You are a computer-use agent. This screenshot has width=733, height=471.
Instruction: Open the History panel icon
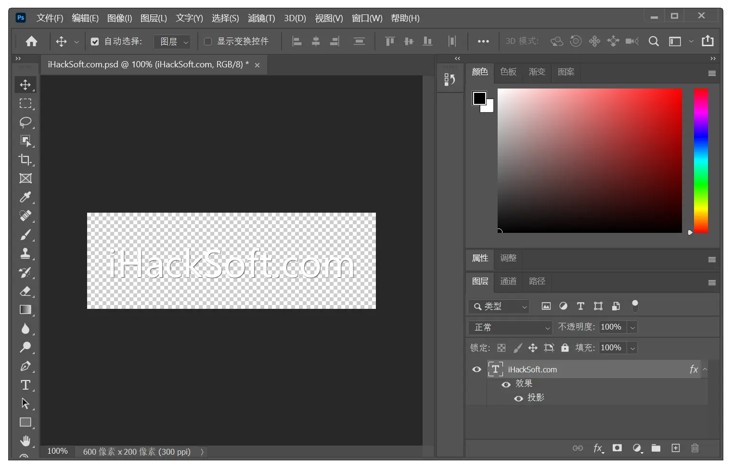[450, 79]
